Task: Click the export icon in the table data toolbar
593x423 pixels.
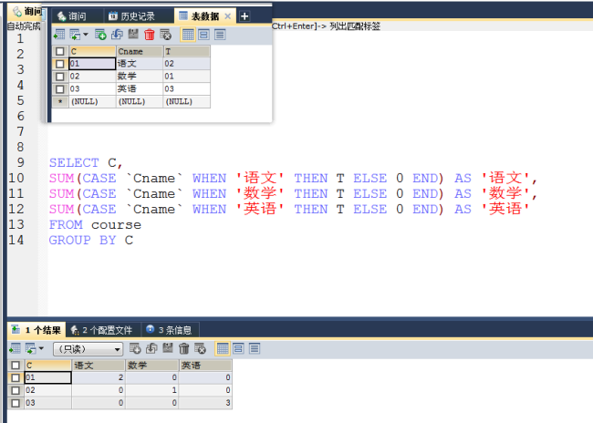Action: (x=75, y=35)
